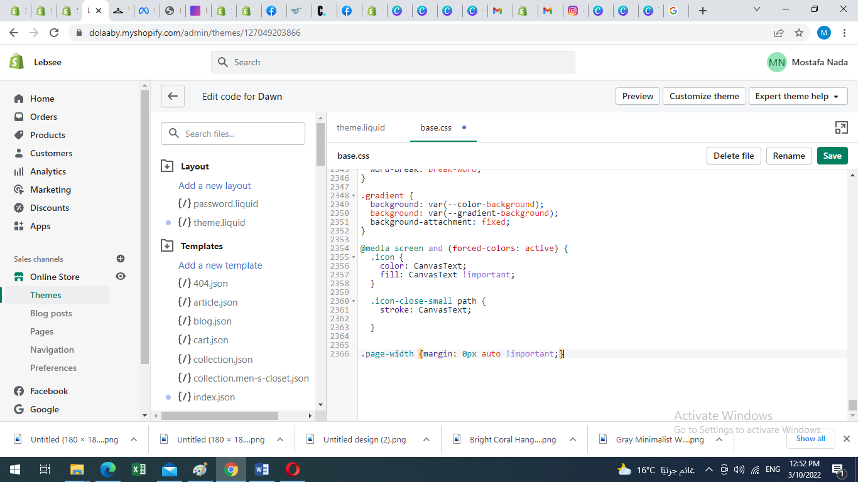The width and height of the screenshot is (858, 482).
Task: Collapse the Templates folder section
Action: tap(167, 246)
